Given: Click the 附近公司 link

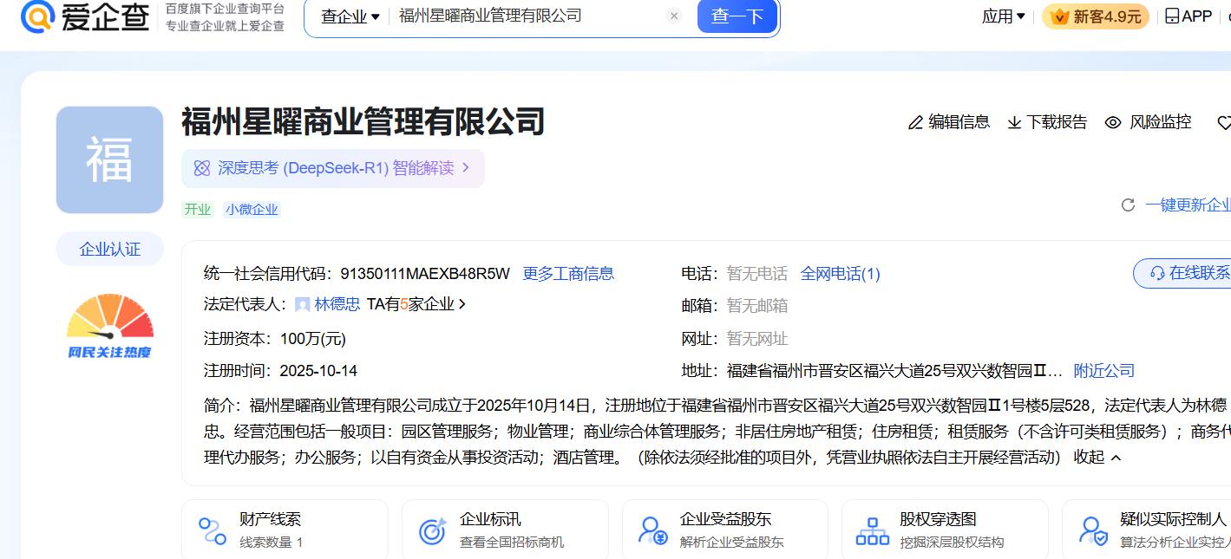Looking at the screenshot, I should (x=1103, y=371).
